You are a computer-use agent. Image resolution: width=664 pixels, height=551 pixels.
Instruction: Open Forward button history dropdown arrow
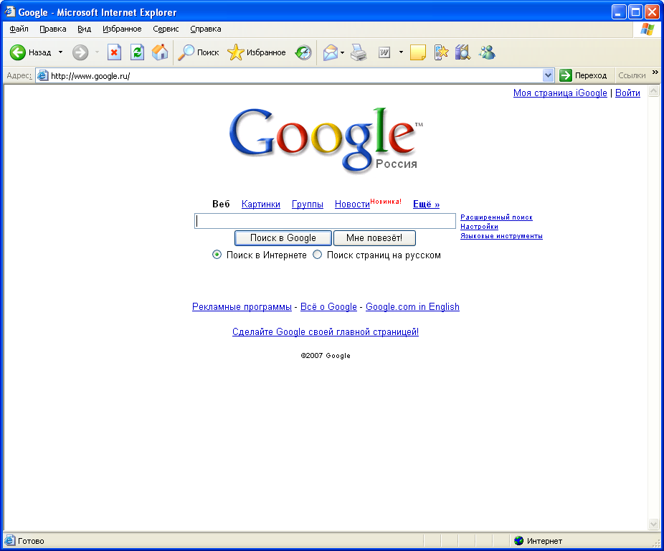(97, 52)
